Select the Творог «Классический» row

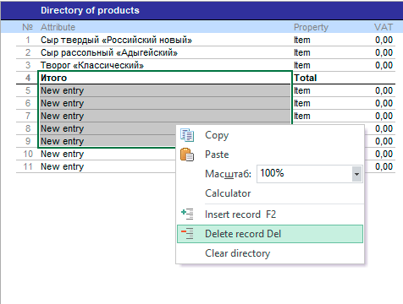pyautogui.click(x=206, y=65)
